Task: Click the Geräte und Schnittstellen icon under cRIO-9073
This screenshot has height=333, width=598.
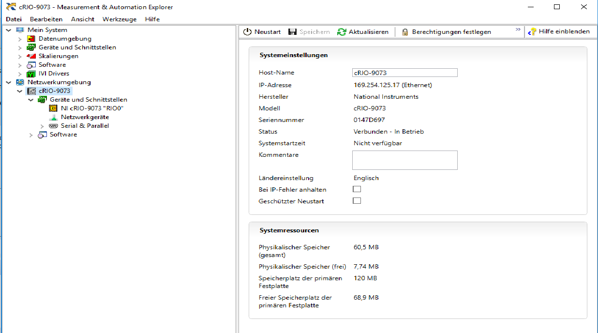Action: coord(42,100)
